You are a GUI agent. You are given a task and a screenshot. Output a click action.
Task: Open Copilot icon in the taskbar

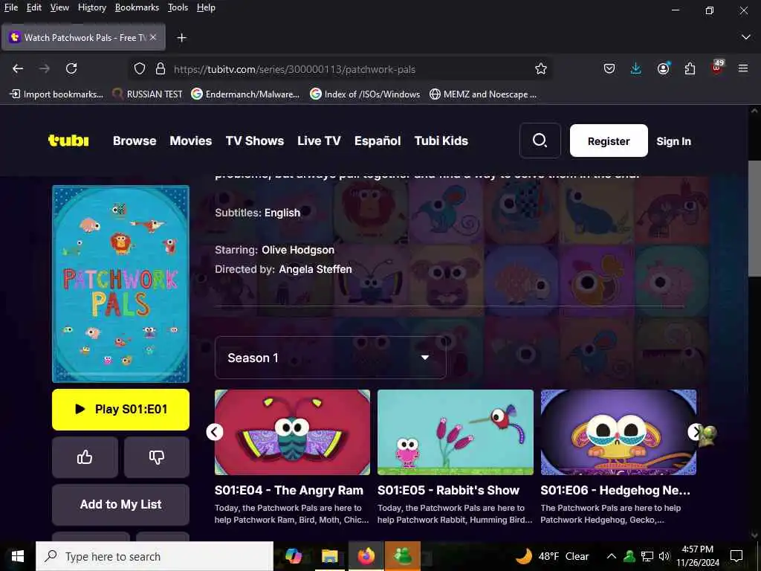click(293, 556)
